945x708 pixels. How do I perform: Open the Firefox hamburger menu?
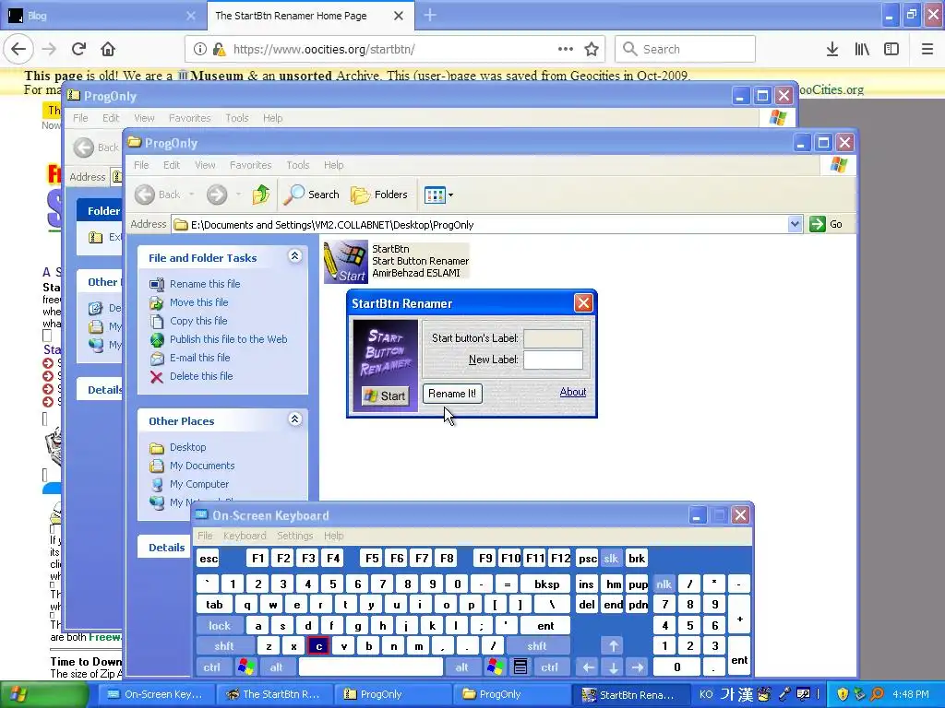coord(927,49)
